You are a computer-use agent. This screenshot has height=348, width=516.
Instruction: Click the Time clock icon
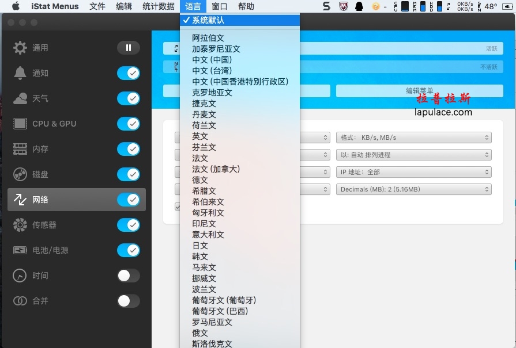pos(20,276)
